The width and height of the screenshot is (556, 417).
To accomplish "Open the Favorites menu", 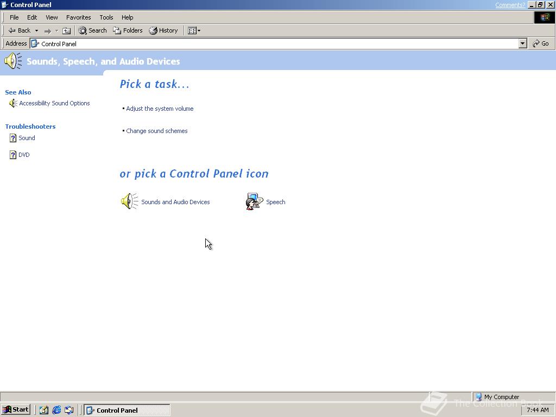I will [x=78, y=17].
